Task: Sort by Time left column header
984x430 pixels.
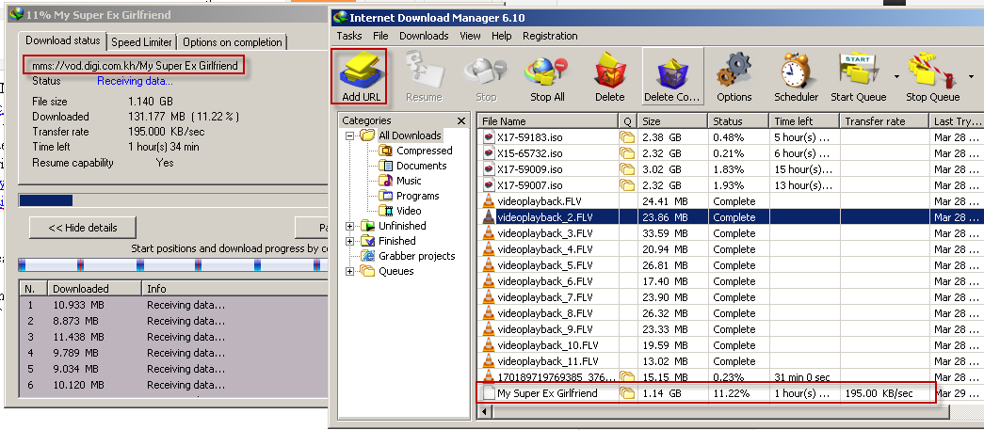Action: 804,121
